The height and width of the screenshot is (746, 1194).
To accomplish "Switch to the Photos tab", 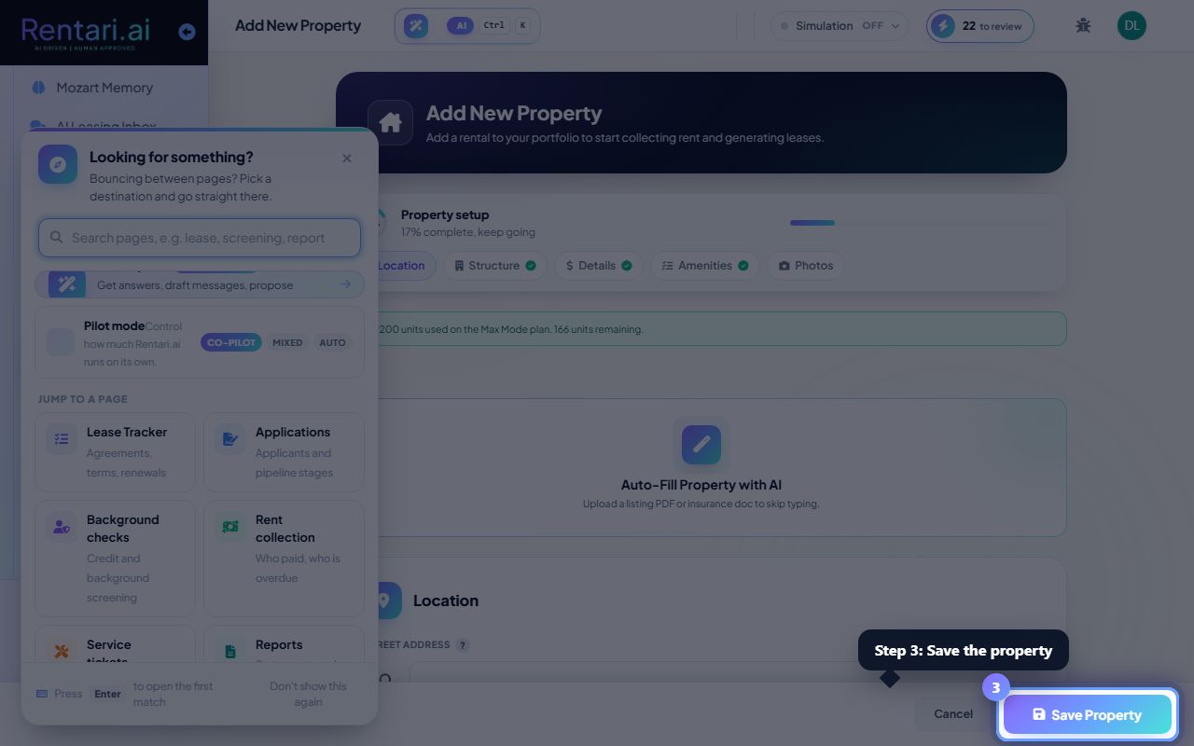I will [x=806, y=266].
